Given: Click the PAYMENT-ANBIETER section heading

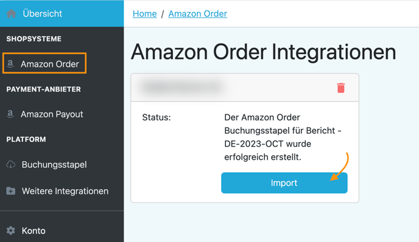Looking at the screenshot, I should pos(44,89).
